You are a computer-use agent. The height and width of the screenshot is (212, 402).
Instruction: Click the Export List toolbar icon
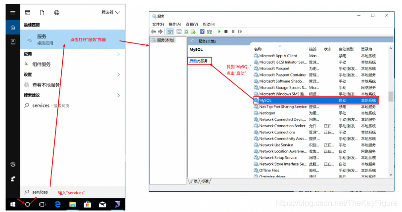(193, 32)
